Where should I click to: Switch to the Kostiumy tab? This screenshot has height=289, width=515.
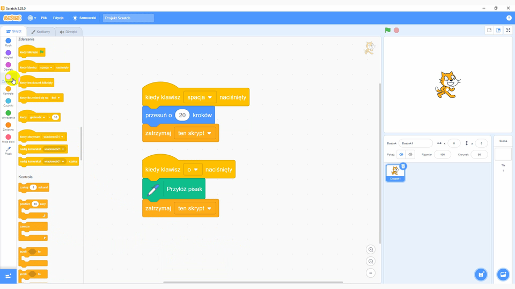(41, 32)
